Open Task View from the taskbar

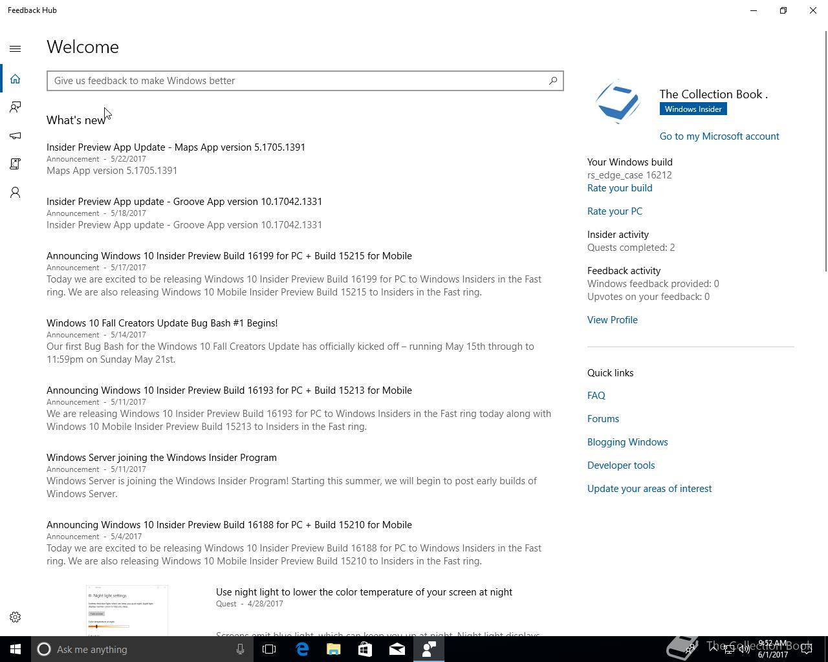269,649
